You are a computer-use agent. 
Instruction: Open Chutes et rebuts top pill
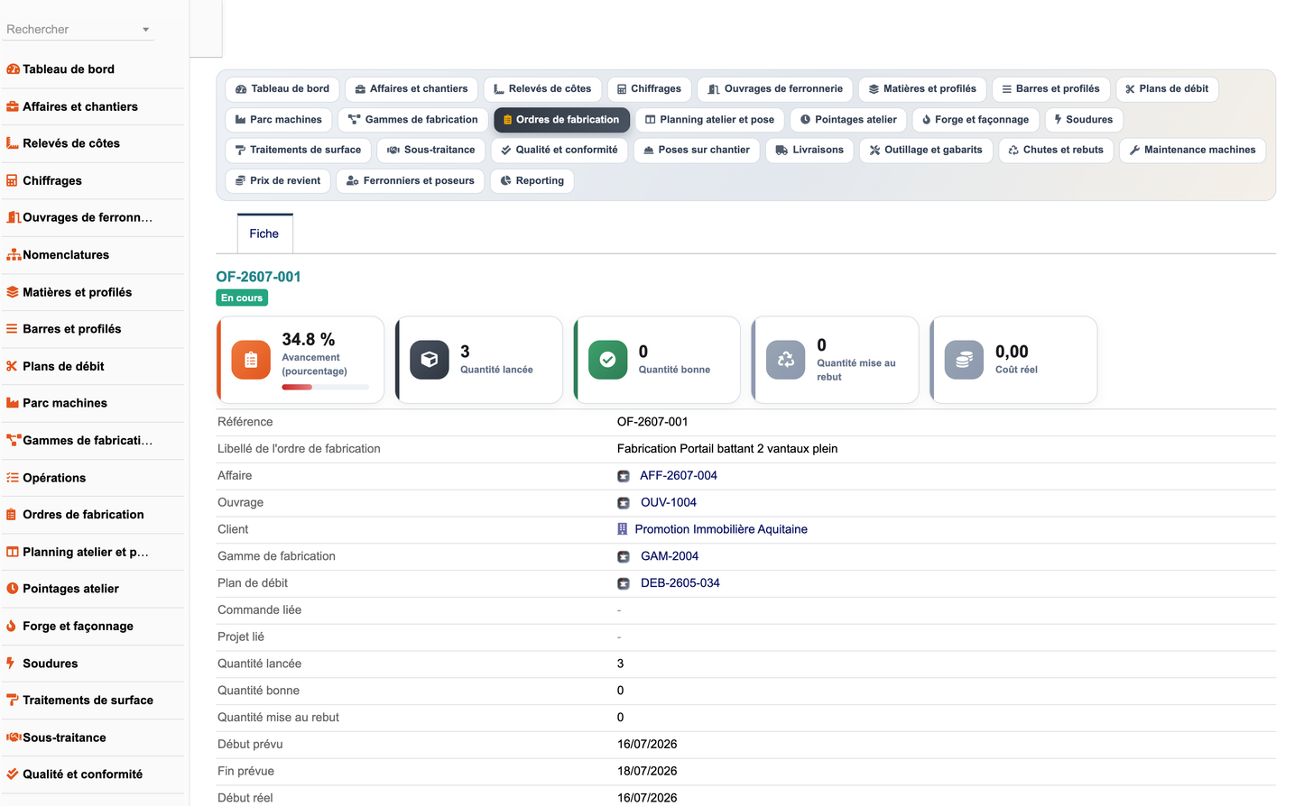1056,151
